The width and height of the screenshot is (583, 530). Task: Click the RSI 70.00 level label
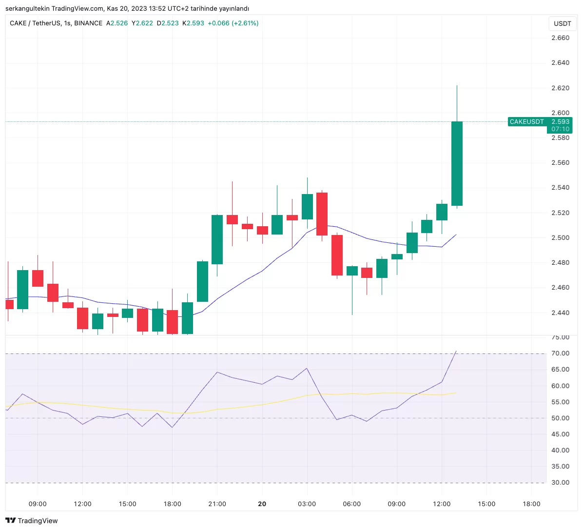pos(560,353)
